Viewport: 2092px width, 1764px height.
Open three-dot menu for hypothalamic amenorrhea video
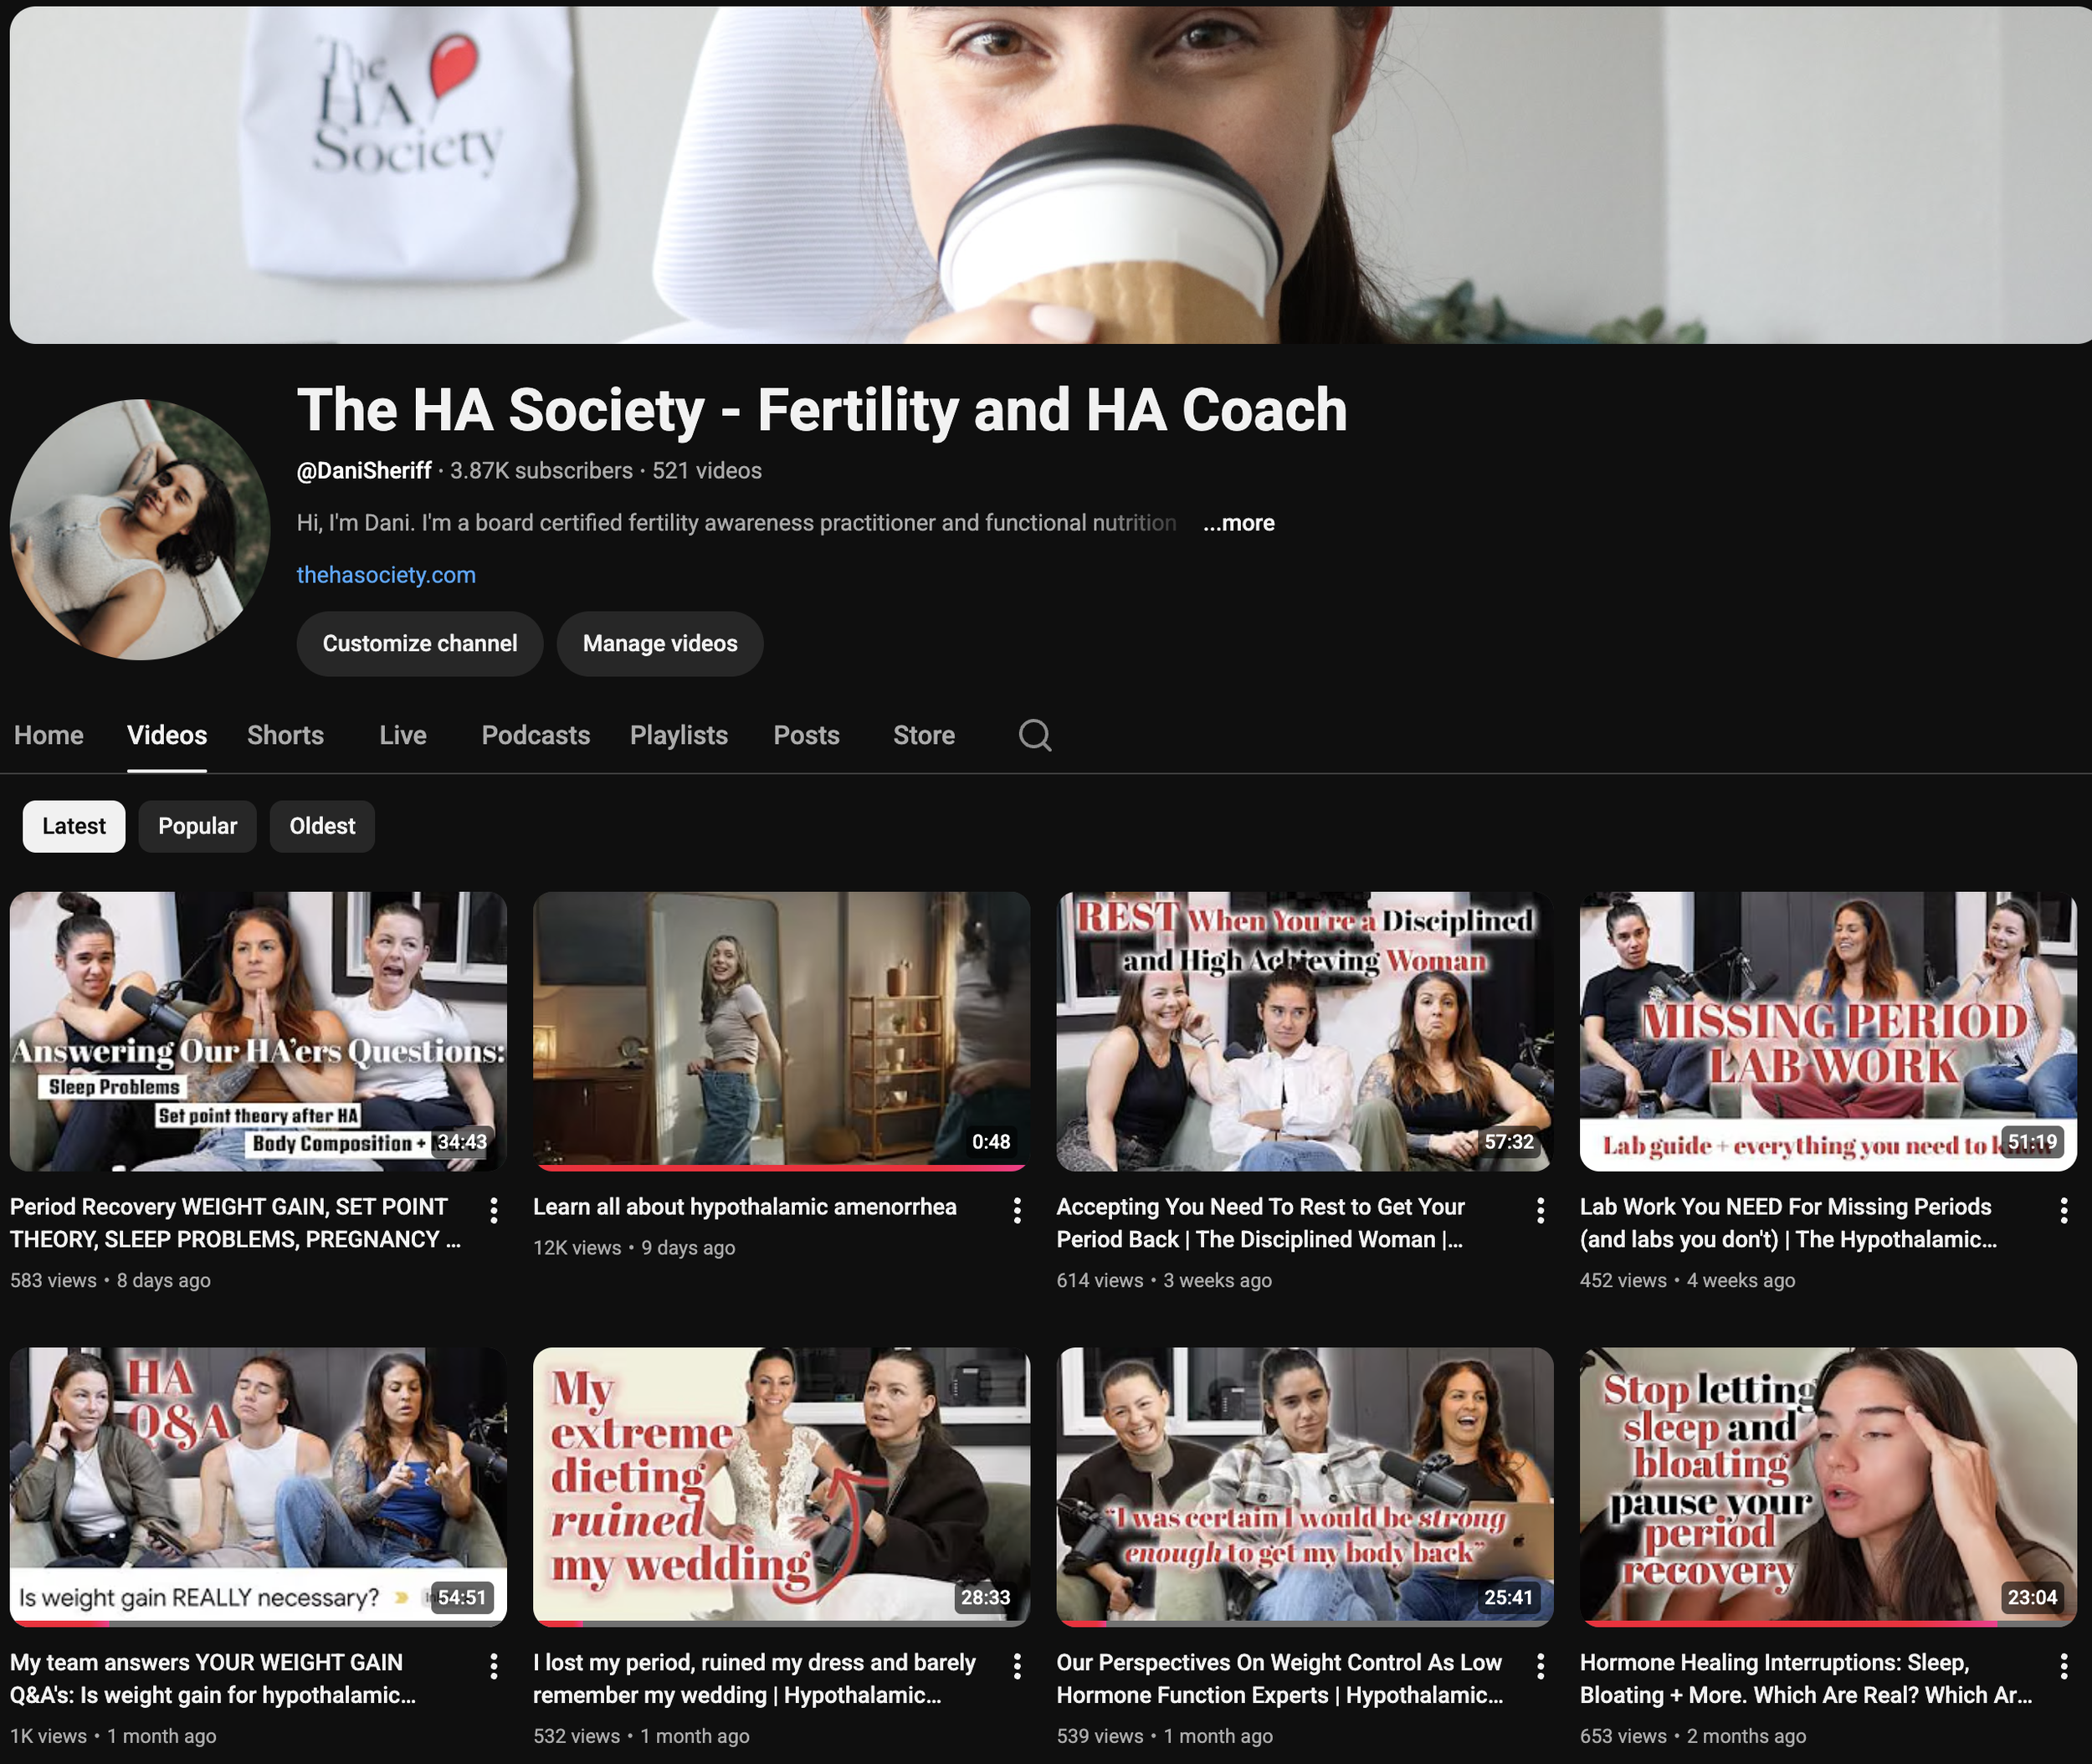click(1017, 1211)
